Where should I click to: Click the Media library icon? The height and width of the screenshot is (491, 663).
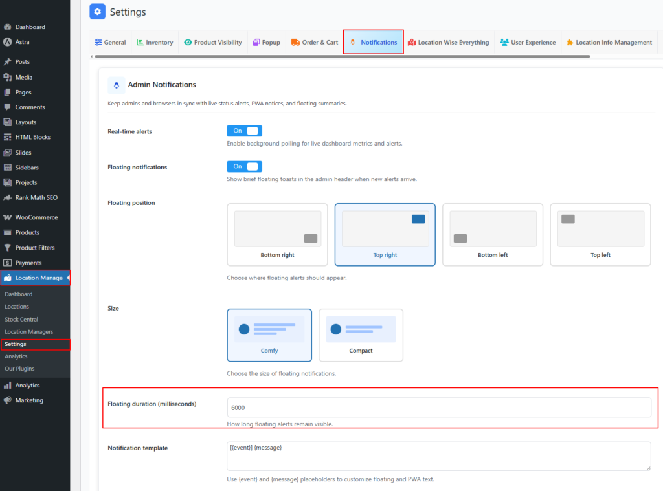pyautogui.click(x=7, y=77)
